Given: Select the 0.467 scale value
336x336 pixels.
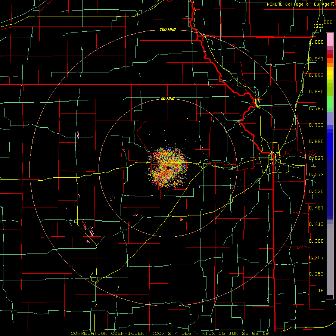Looking at the screenshot, I should point(316,208).
